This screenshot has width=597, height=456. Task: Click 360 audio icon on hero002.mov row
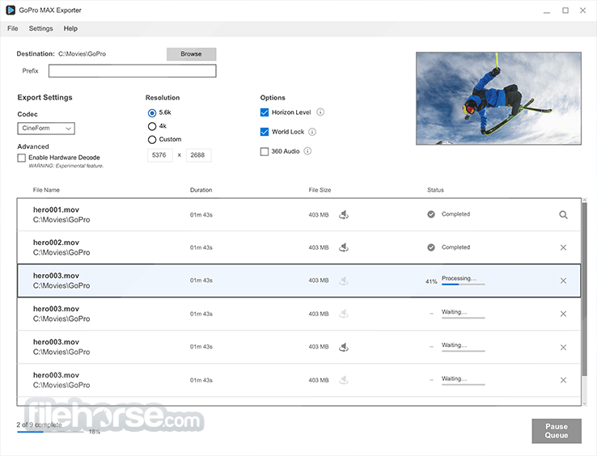click(344, 247)
